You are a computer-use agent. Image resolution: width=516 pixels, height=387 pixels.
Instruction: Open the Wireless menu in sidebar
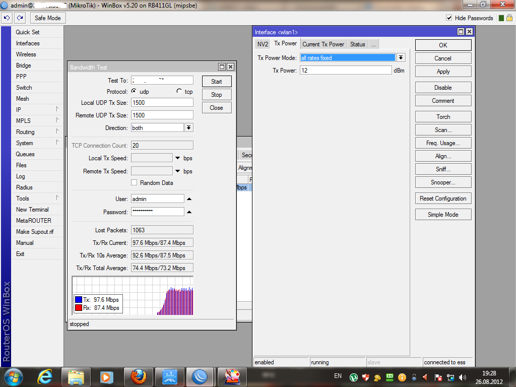click(26, 54)
